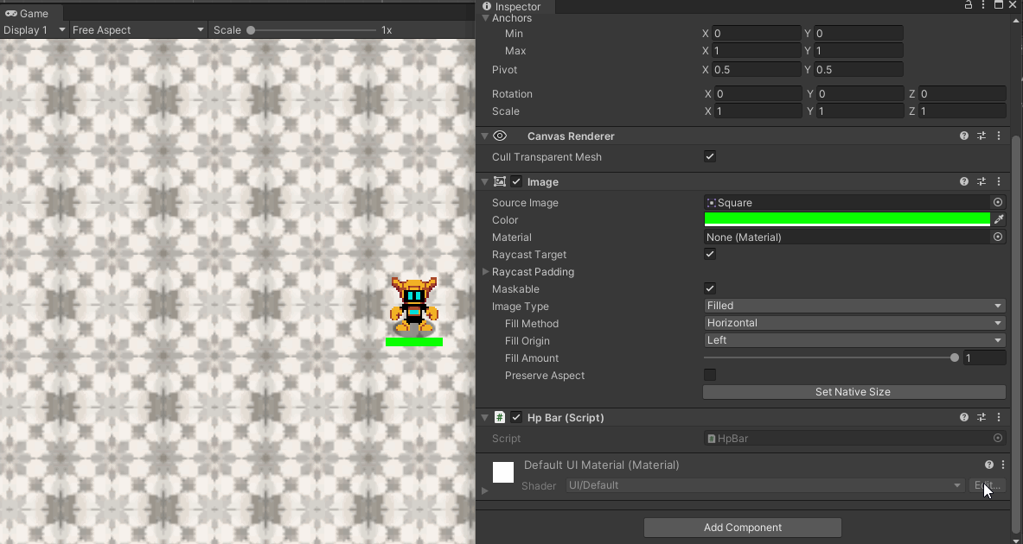Image resolution: width=1023 pixels, height=544 pixels.
Task: Click the Scale X input field
Action: (x=758, y=111)
